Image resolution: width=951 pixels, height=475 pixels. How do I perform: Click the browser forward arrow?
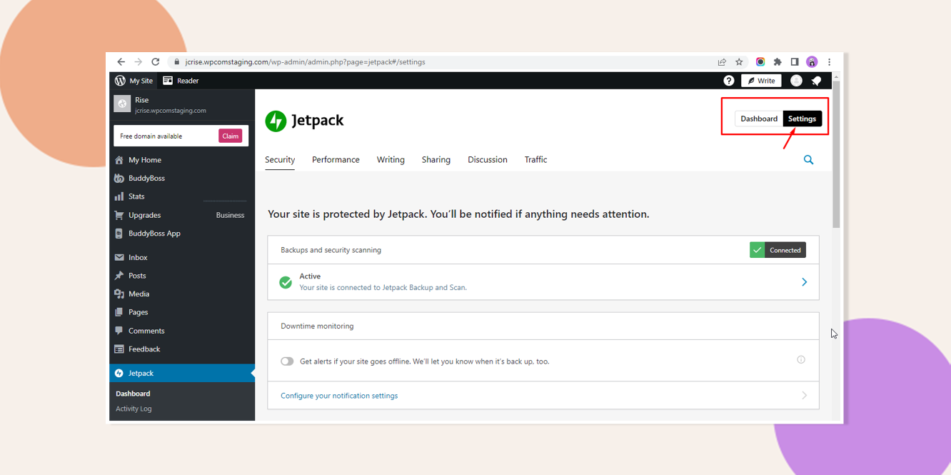click(138, 62)
